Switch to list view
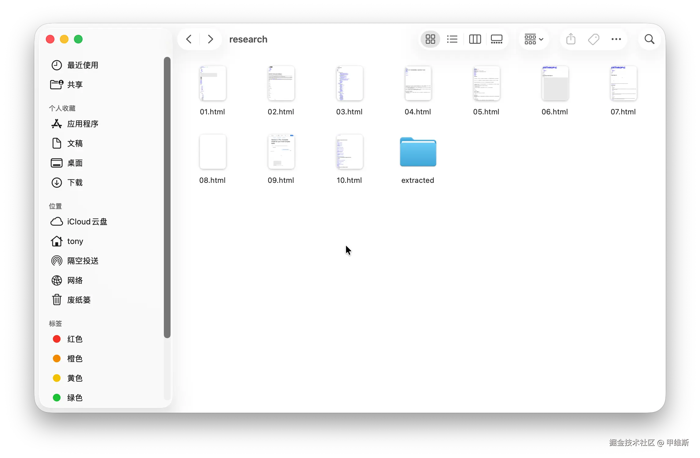 452,39
